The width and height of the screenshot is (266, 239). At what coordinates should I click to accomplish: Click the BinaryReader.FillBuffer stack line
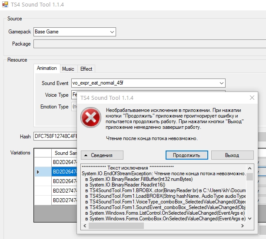pos(139,179)
